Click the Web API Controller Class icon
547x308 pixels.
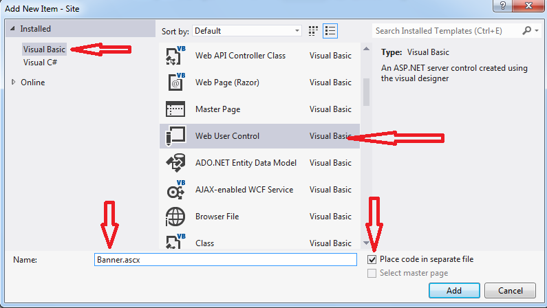[175, 56]
